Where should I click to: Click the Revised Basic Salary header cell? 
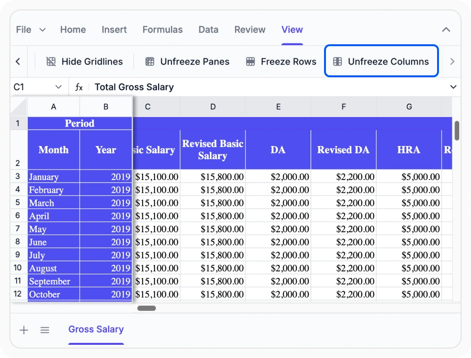pos(213,150)
